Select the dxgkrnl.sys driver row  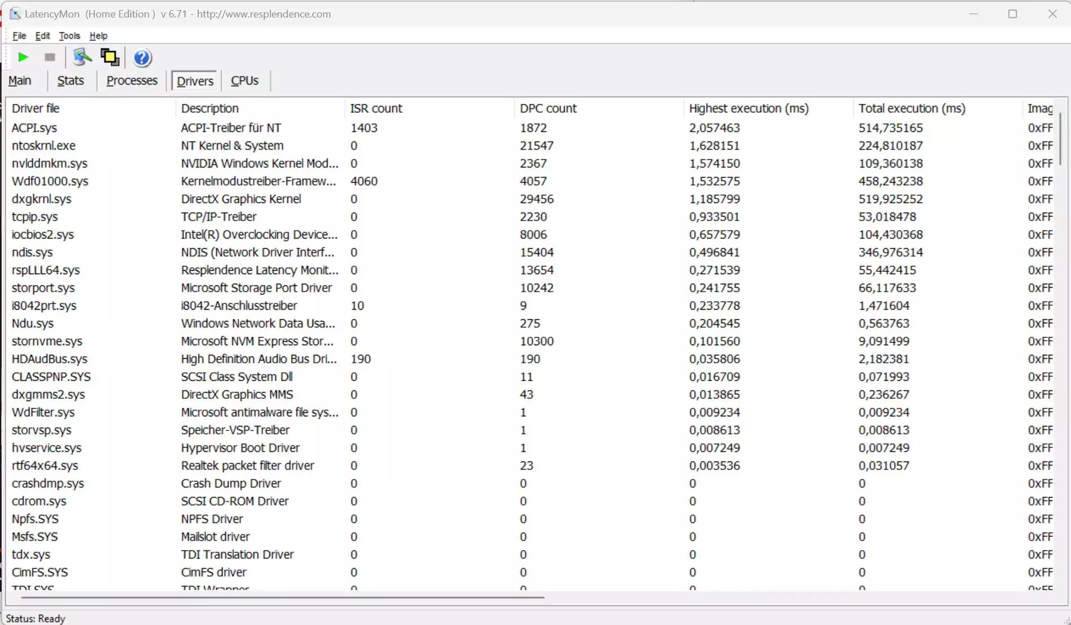tap(531, 199)
